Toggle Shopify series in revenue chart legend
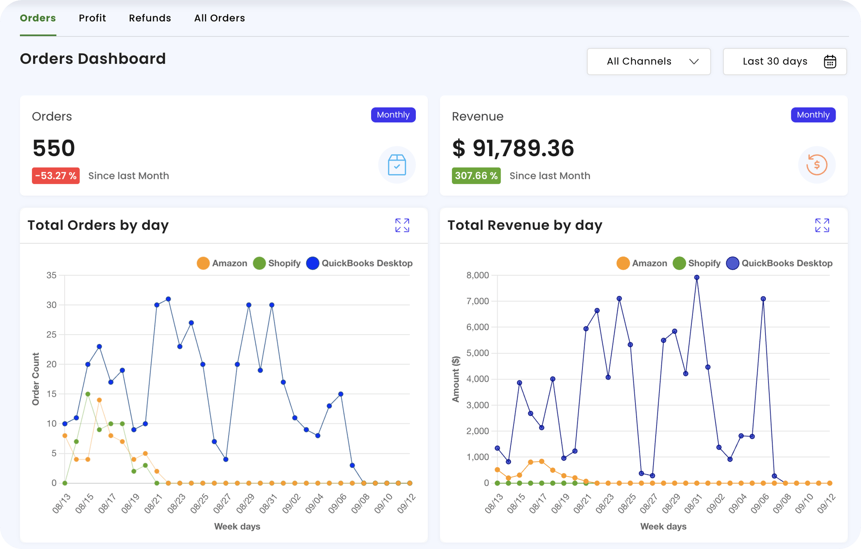The width and height of the screenshot is (861, 549). pyautogui.click(x=697, y=263)
